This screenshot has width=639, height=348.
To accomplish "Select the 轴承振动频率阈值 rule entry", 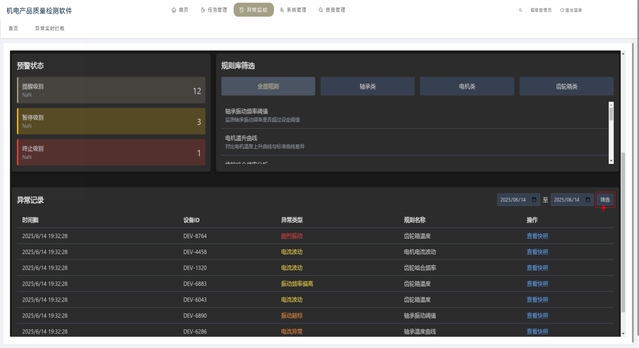I will (x=247, y=111).
